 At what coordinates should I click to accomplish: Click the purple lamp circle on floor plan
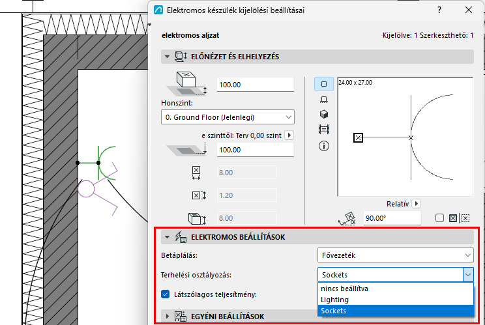point(86,189)
